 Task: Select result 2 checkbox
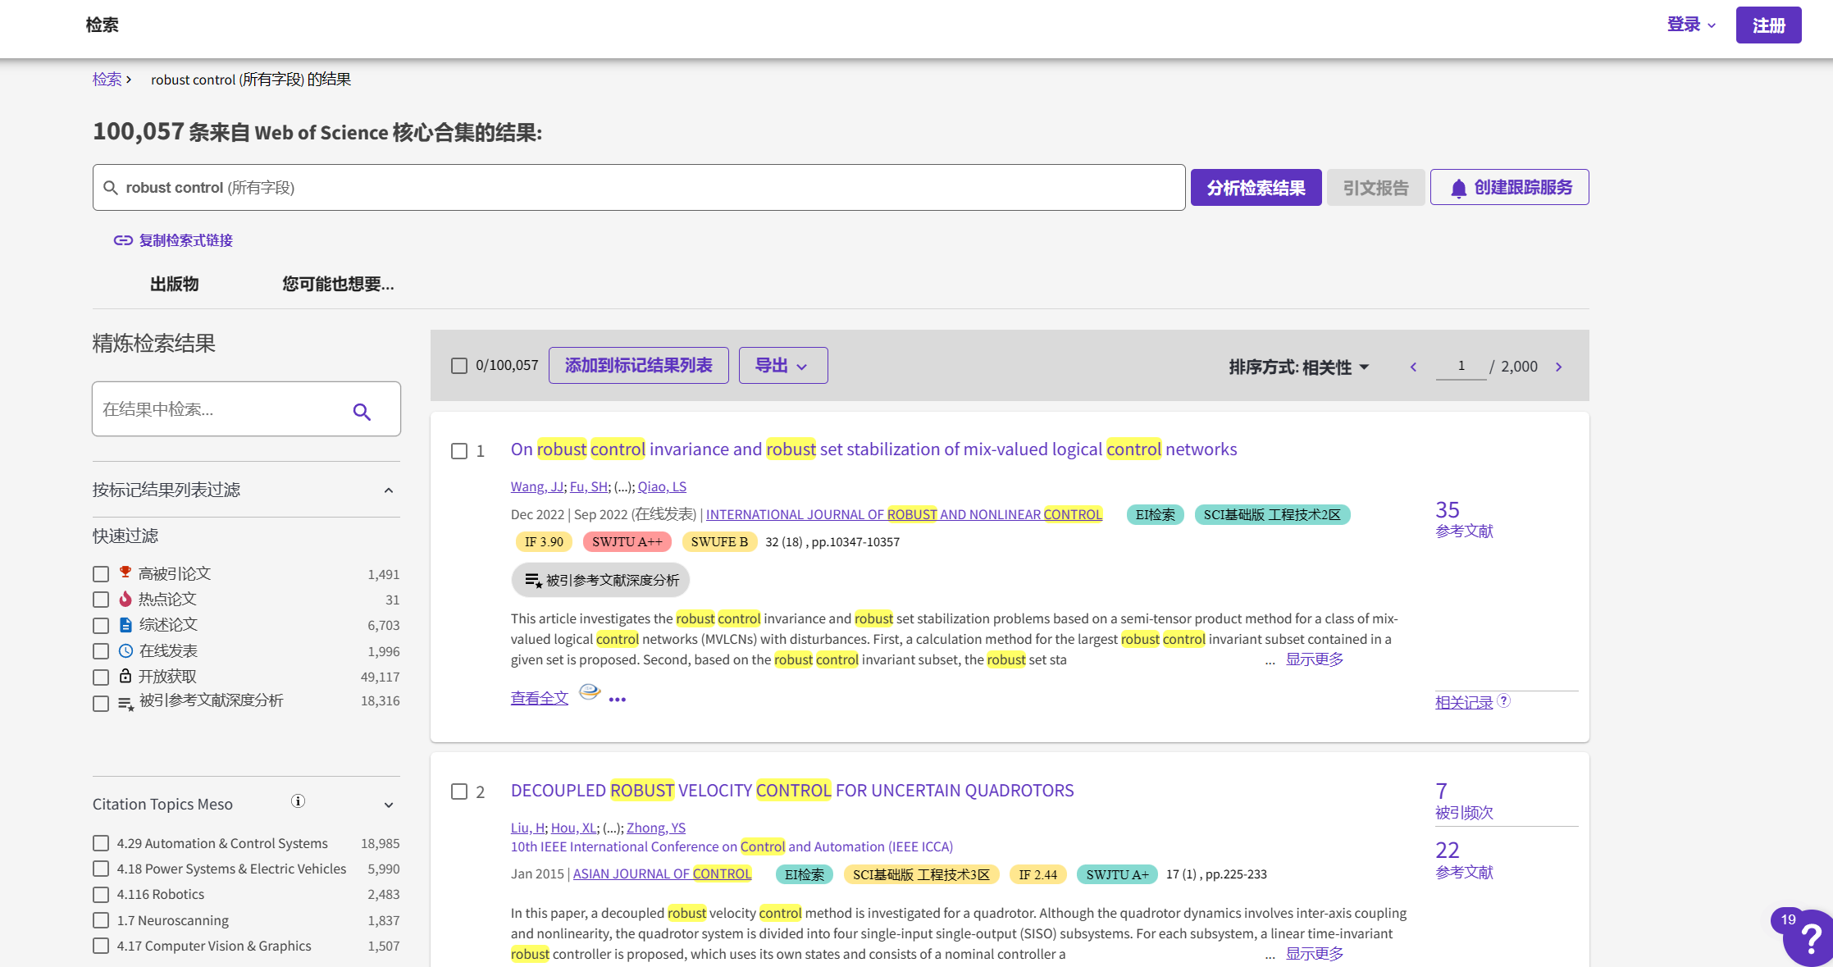coord(459,791)
